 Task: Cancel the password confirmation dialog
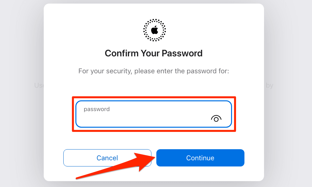pyautogui.click(x=107, y=158)
